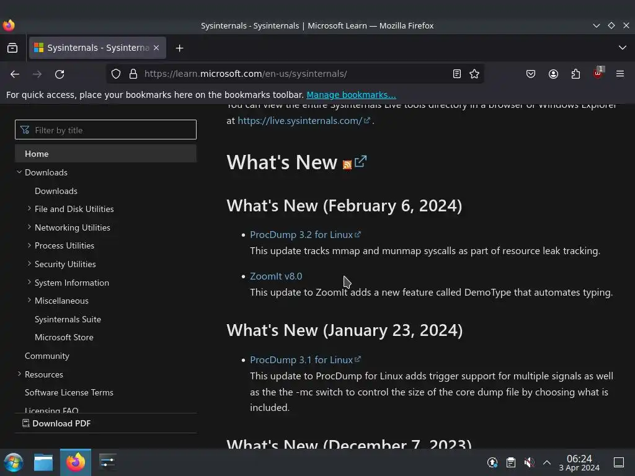Collapse the top-level Downloads section chevron
The height and width of the screenshot is (476, 635).
tap(19, 172)
